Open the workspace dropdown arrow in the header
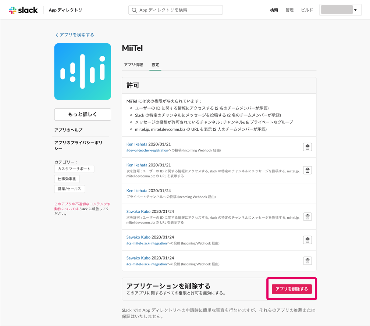The height and width of the screenshot is (326, 370). 355,10
